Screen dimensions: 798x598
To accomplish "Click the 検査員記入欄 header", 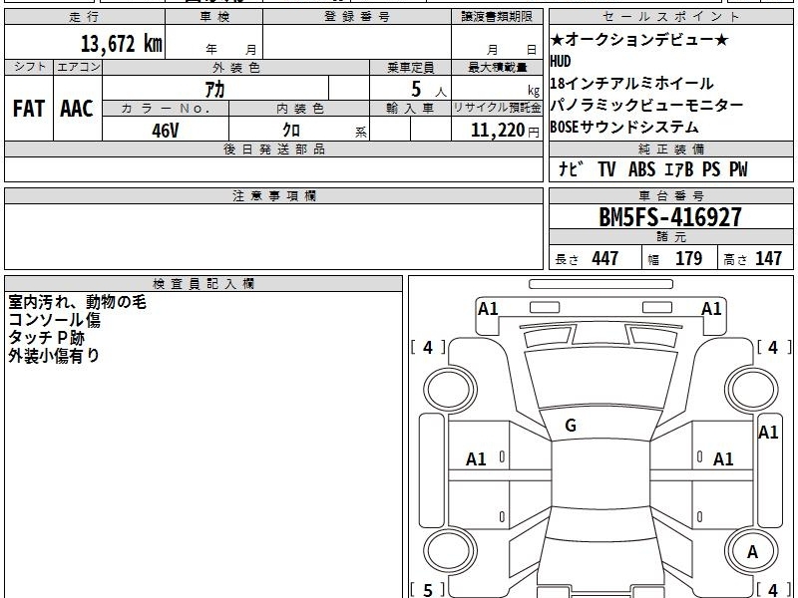I will [203, 284].
